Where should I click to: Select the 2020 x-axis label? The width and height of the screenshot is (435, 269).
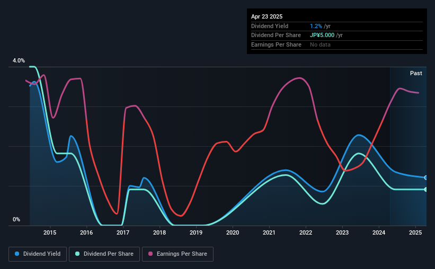233,232
